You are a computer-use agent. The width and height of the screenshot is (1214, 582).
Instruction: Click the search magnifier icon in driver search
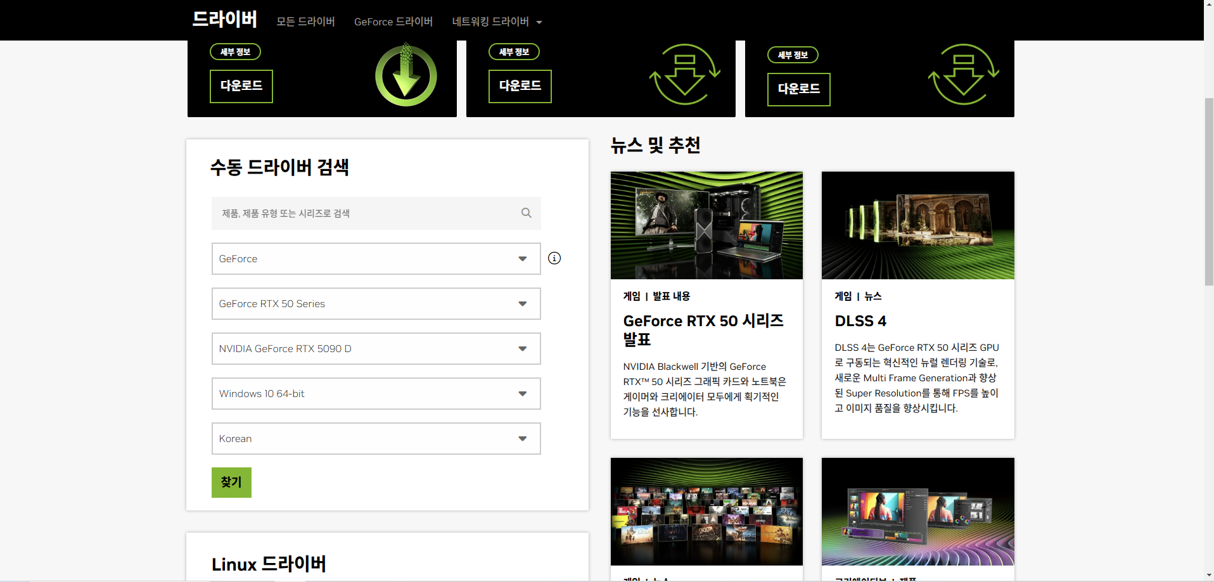coord(526,213)
